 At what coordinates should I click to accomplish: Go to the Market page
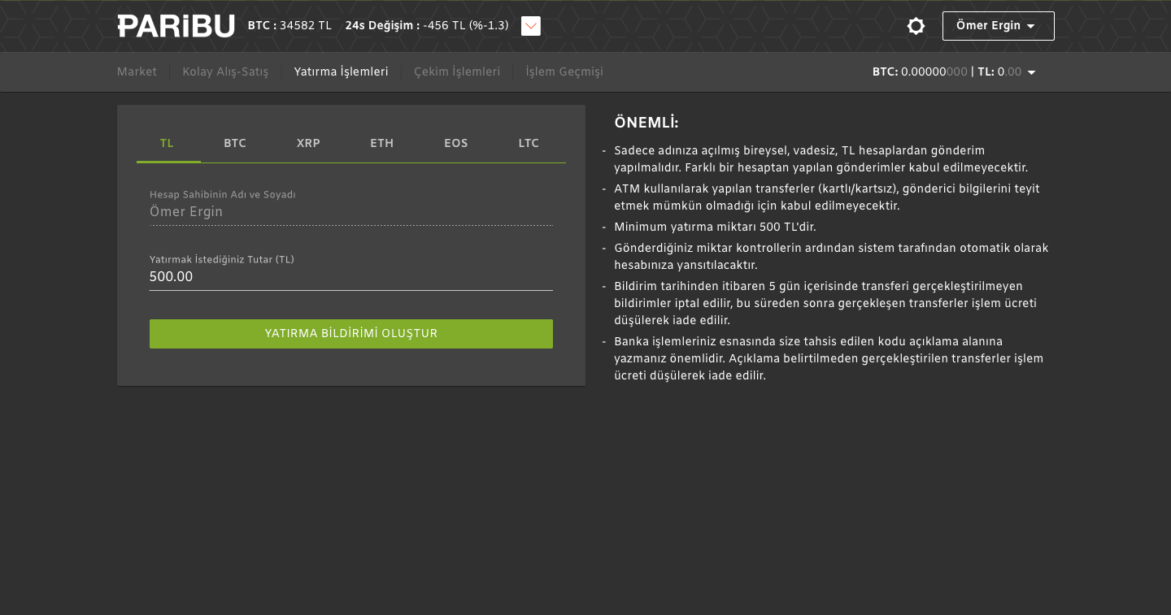pyautogui.click(x=137, y=72)
